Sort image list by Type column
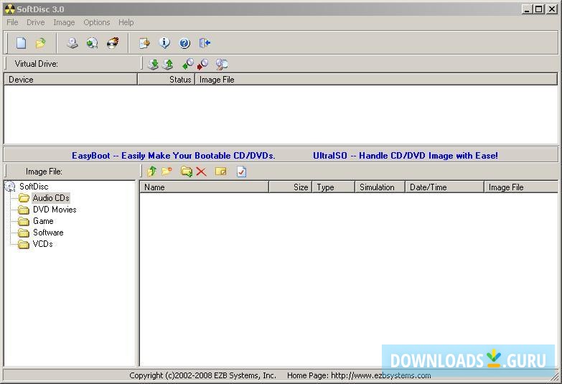 pos(334,187)
